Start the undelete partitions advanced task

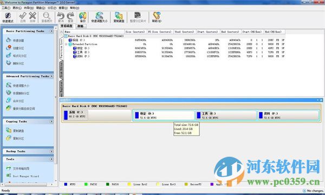pyautogui.click(x=18, y=93)
